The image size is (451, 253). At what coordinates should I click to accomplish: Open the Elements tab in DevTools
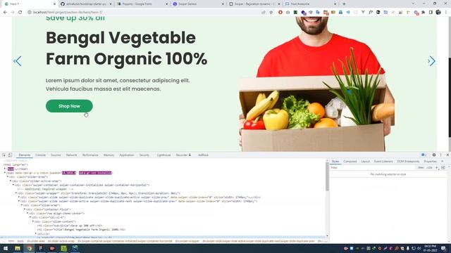point(25,155)
